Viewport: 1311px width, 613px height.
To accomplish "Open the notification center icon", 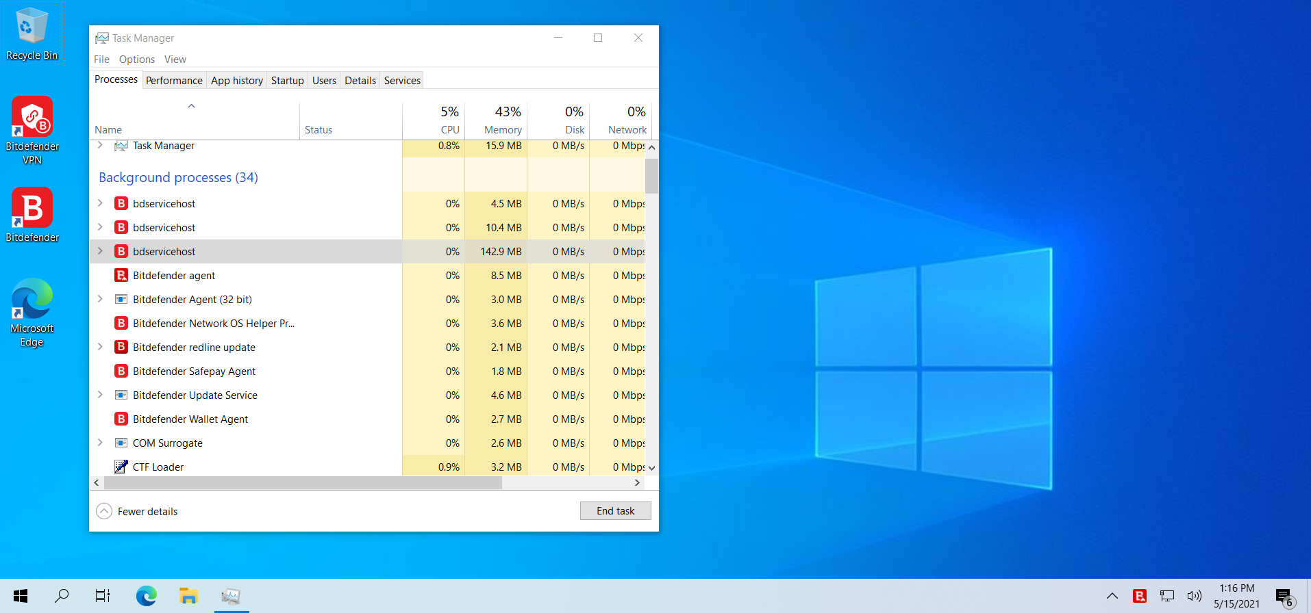I will (x=1285, y=597).
